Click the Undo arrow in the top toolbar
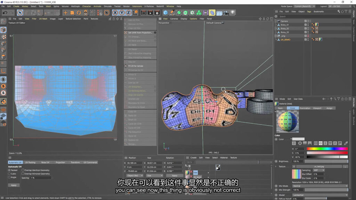The width and height of the screenshot is (356, 200). coord(5,13)
